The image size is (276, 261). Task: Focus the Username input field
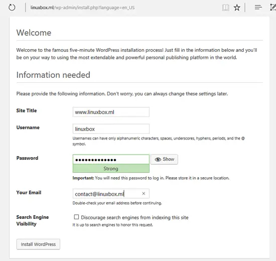point(111,129)
